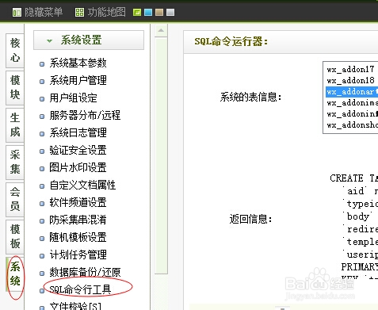Viewport: 378px width, 310px height.
Task: Select the gray skin color swatch
Action: pos(170,12)
